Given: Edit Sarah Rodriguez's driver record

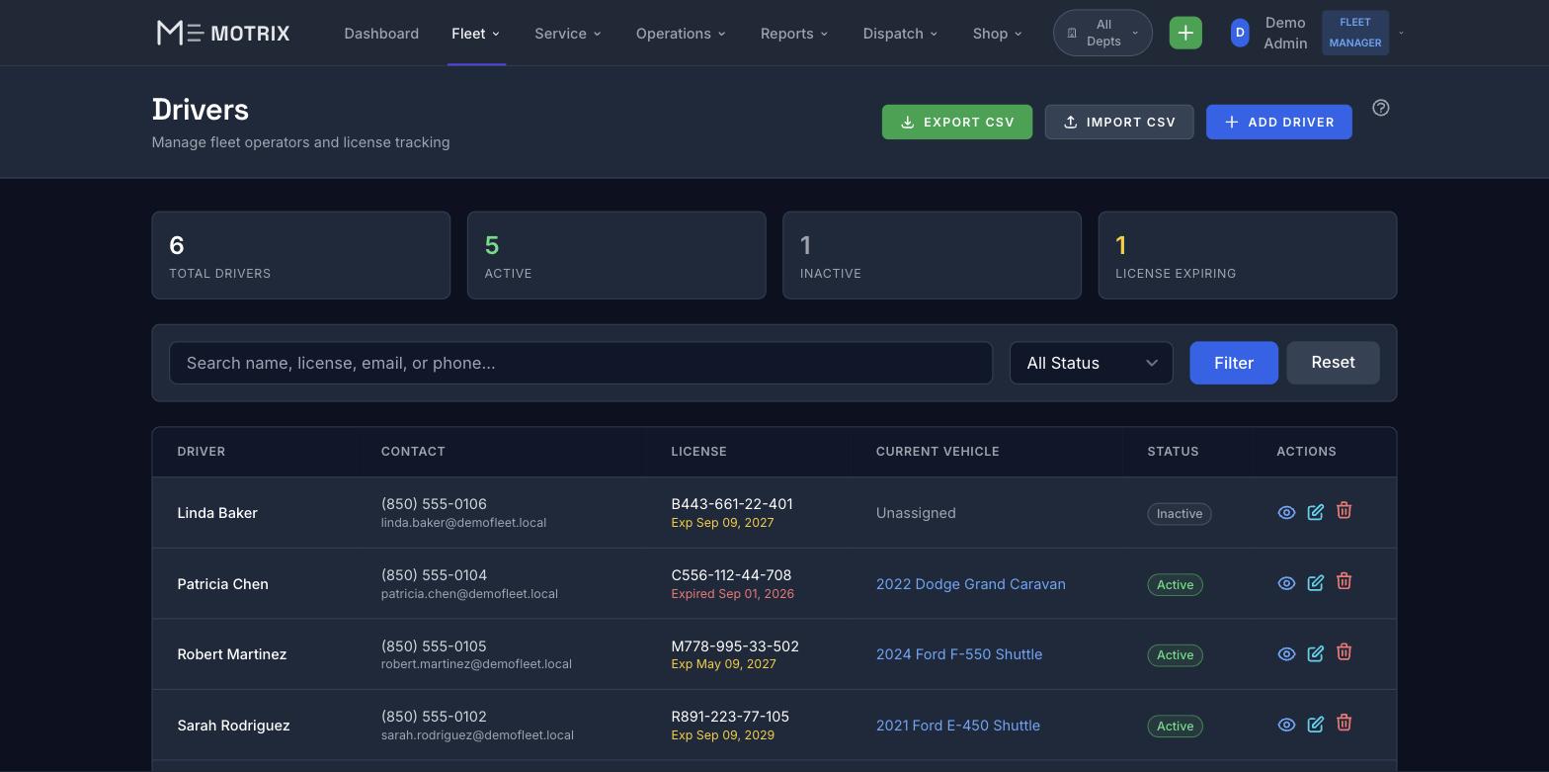Looking at the screenshot, I should click(x=1315, y=725).
